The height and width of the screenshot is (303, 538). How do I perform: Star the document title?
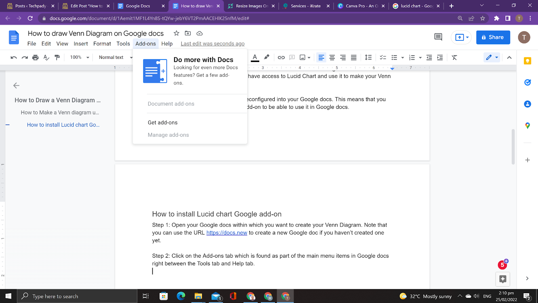(x=177, y=33)
